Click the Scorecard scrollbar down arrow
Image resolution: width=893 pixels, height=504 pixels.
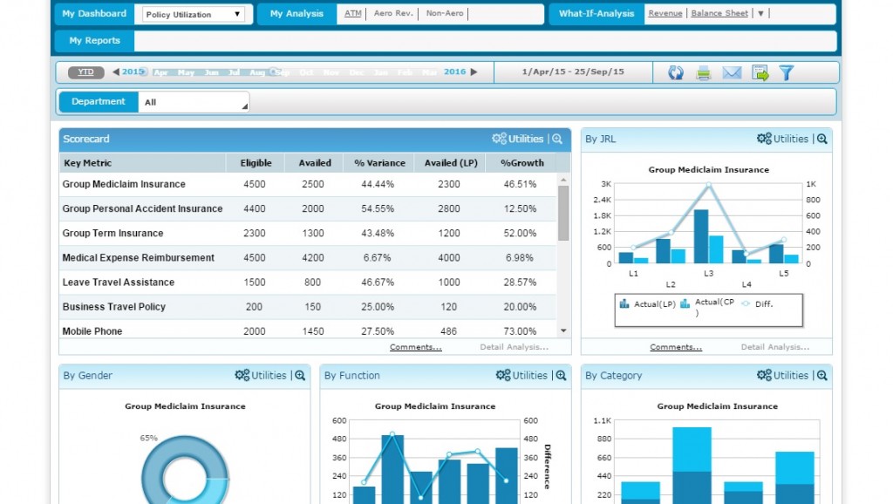[563, 330]
